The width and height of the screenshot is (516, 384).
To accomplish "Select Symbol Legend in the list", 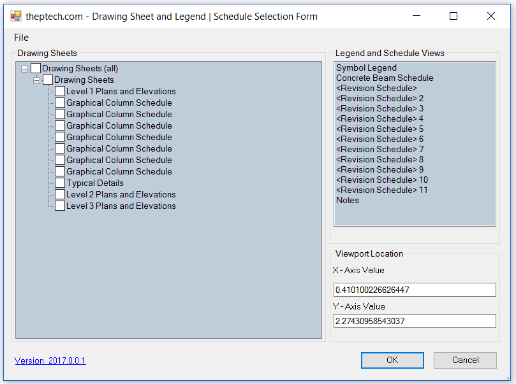I will click(366, 68).
